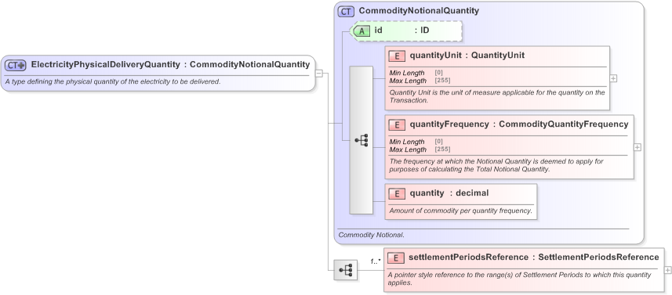This screenshot has width=672, height=295.
Task: Click the CT icon beside CommodityNotionalQuantity
Action: click(346, 11)
